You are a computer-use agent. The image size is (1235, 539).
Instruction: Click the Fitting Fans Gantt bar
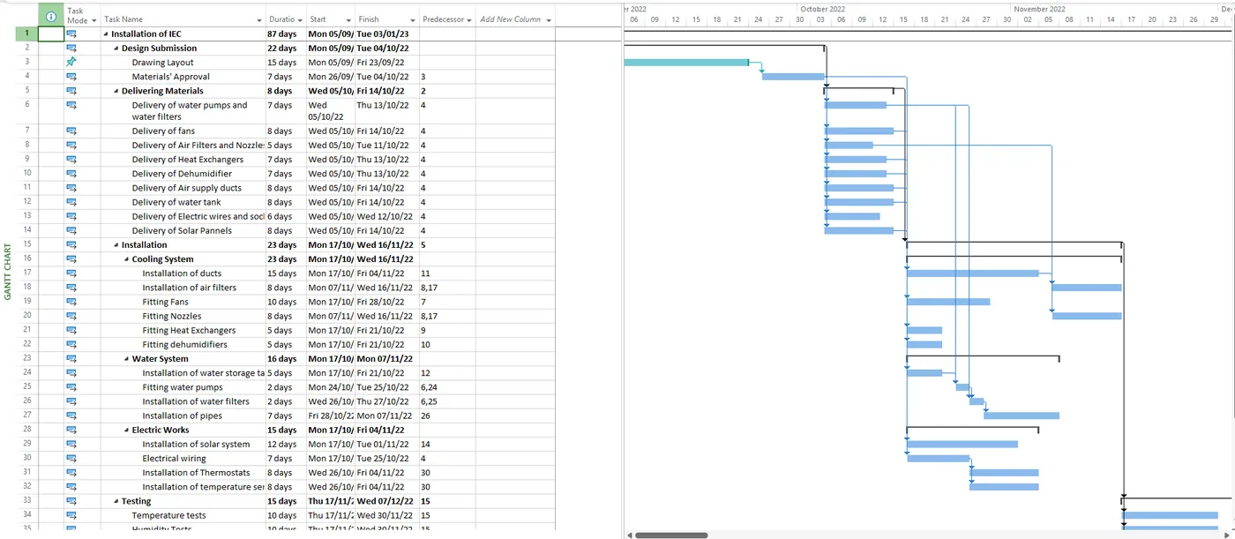pyautogui.click(x=948, y=302)
